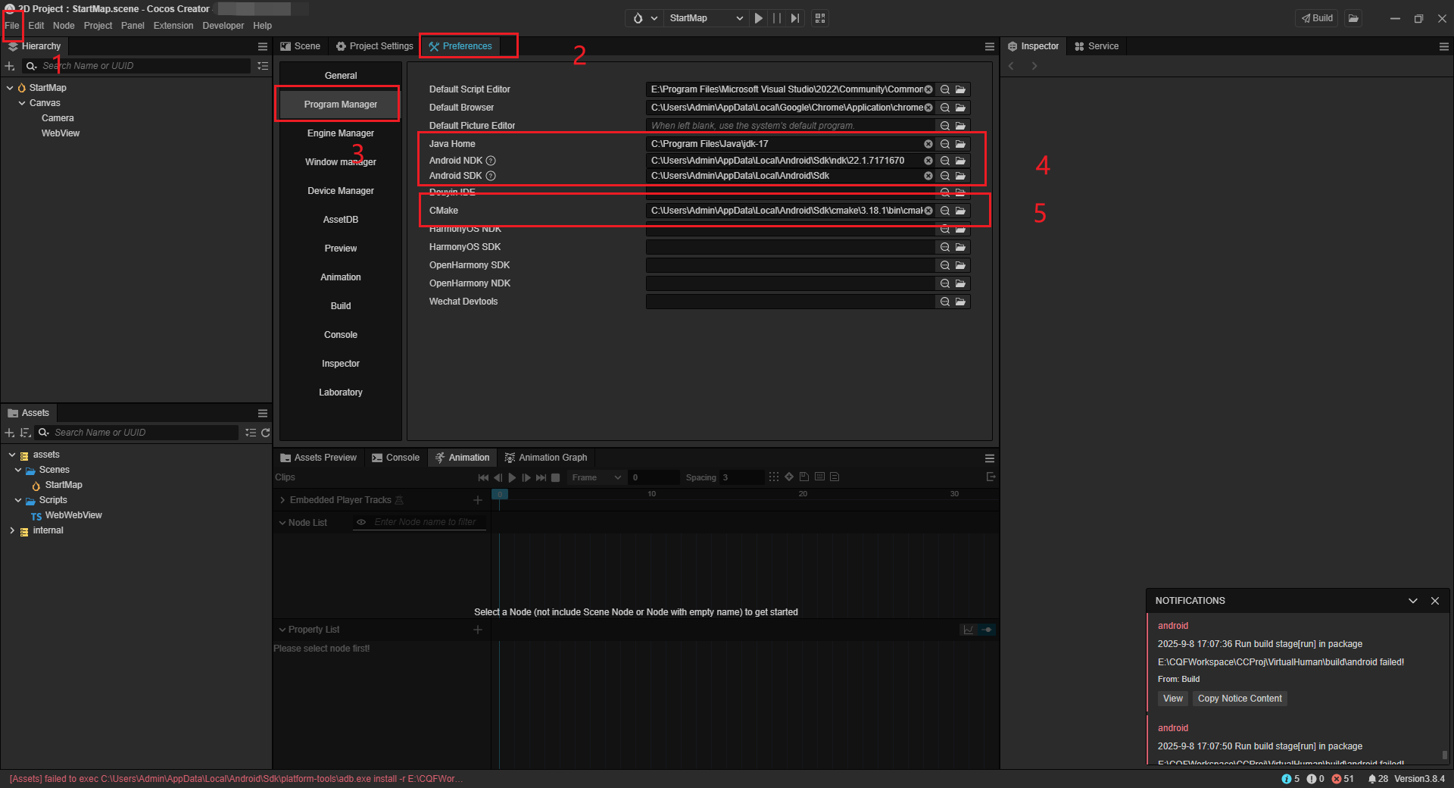
Task: Jump to first frame in Animation panel
Action: (483, 477)
